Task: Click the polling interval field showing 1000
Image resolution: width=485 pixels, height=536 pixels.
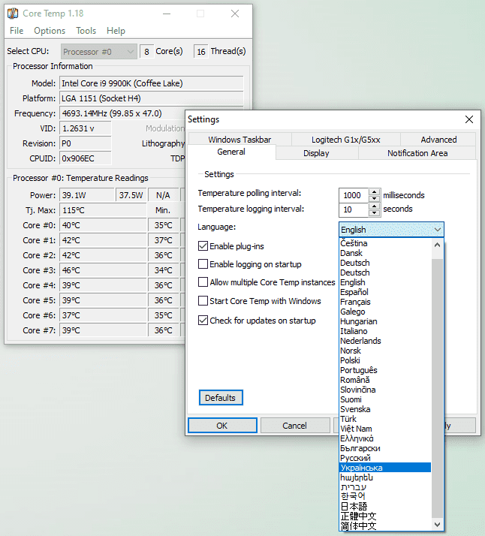Action: 354,195
